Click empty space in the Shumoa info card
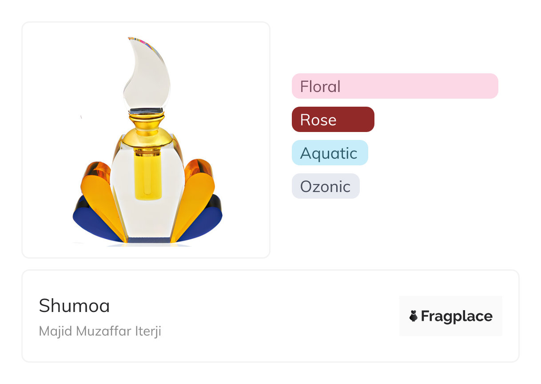This screenshot has width=541, height=384. point(267,316)
